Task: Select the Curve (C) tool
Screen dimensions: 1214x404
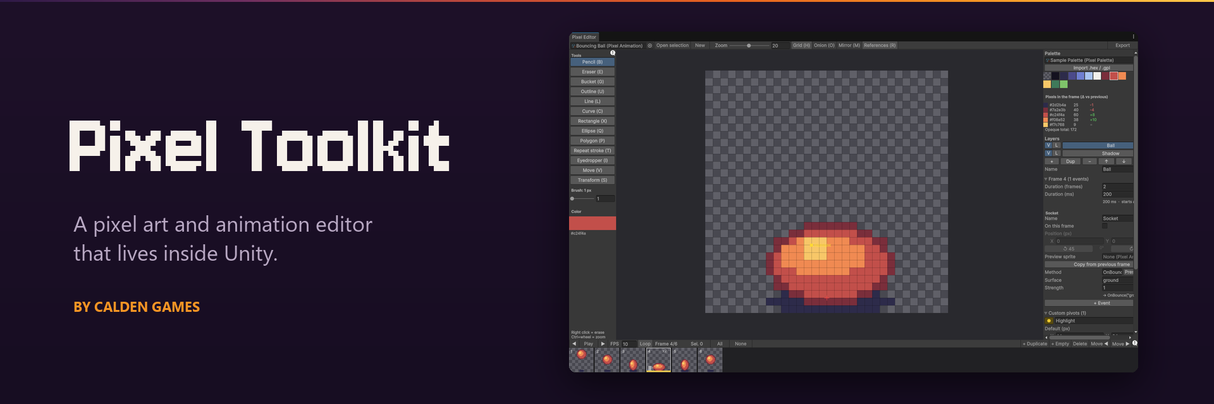Action: (592, 111)
